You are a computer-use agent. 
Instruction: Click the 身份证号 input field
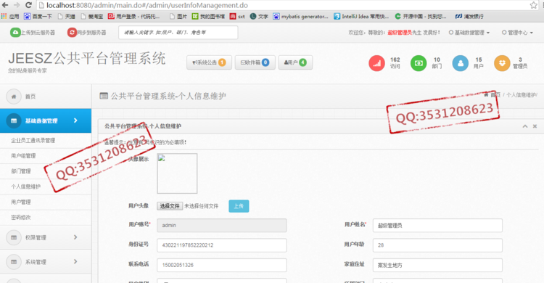tap(222, 245)
